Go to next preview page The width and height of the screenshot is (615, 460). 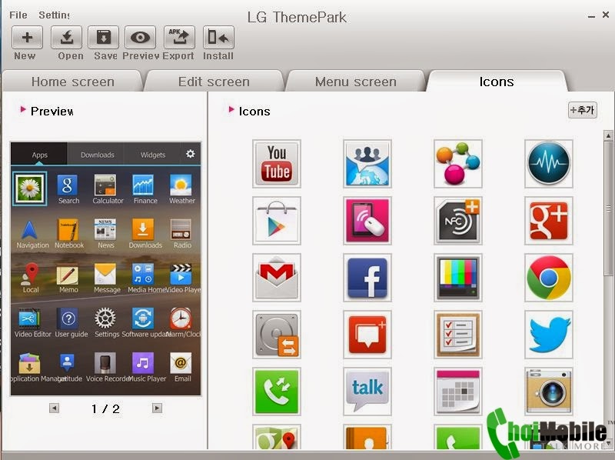coord(157,408)
